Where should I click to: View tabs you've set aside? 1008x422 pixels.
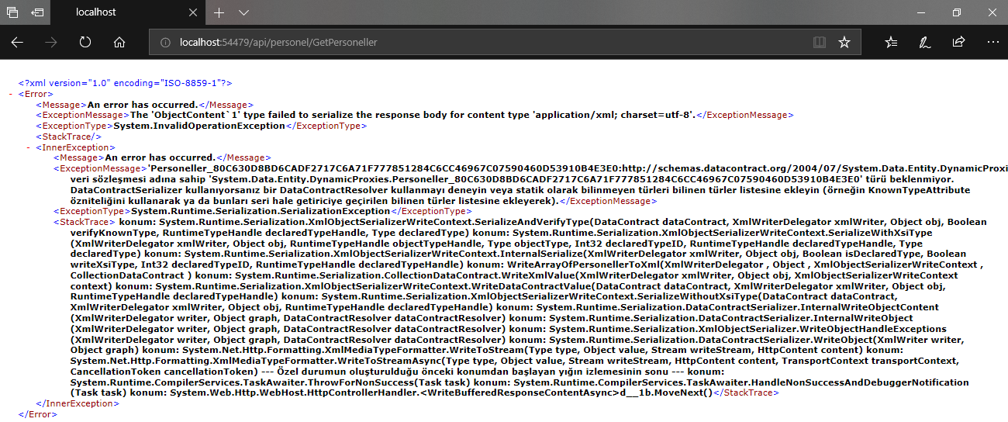coord(12,12)
